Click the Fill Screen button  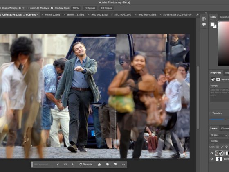pyautogui.click(x=106, y=8)
